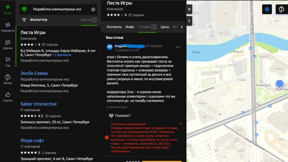Open the Маршруты routes section
The width and height of the screenshot is (288, 162).
click(8, 27)
